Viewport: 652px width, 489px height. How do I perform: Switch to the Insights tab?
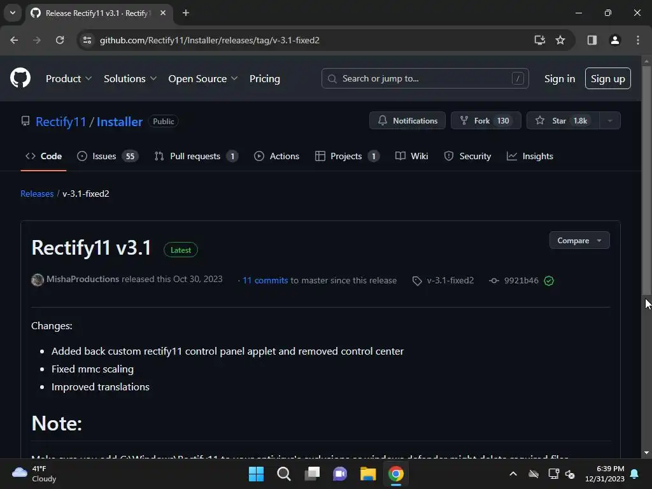click(x=530, y=157)
